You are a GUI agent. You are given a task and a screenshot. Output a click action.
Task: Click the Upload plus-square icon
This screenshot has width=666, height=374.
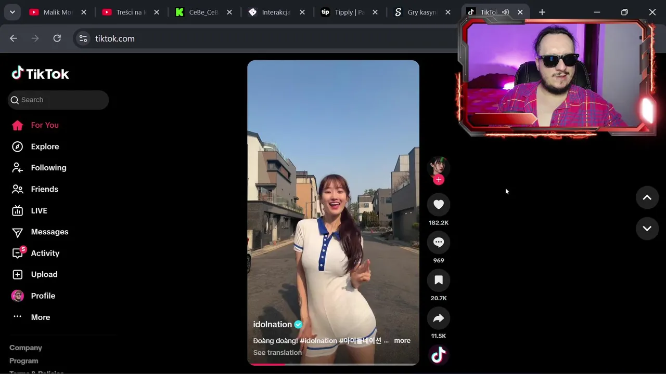(18, 274)
